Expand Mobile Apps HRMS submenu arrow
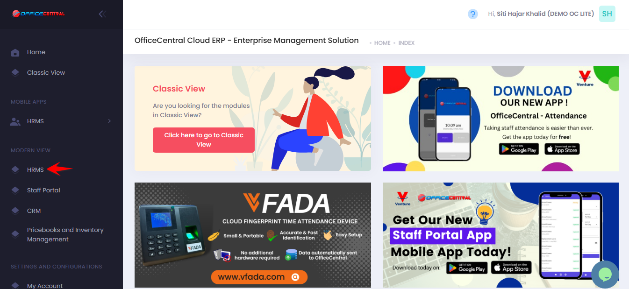 click(x=109, y=121)
